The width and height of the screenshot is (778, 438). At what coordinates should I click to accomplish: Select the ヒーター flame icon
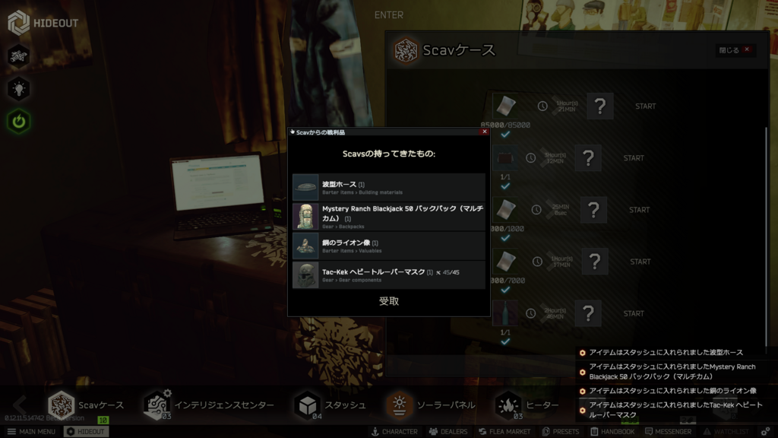pos(508,405)
